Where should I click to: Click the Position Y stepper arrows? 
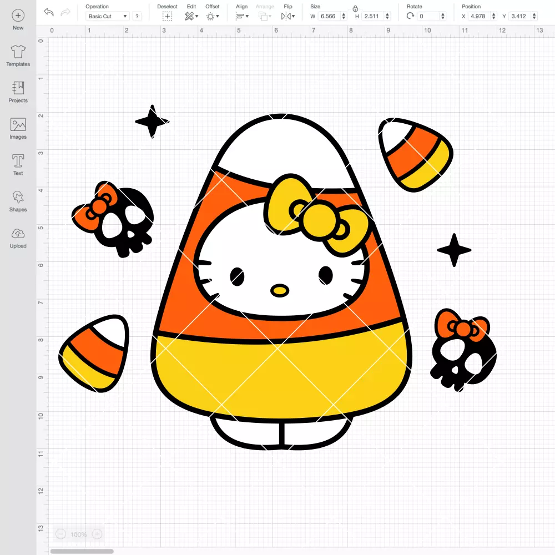pyautogui.click(x=534, y=16)
